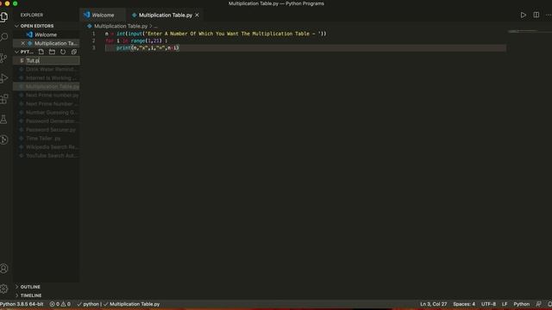Click the notifications bell in the status bar
The width and height of the screenshot is (552, 310).
549,304
